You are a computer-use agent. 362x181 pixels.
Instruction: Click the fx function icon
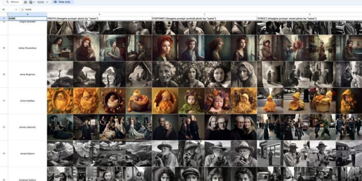[x=22, y=10]
